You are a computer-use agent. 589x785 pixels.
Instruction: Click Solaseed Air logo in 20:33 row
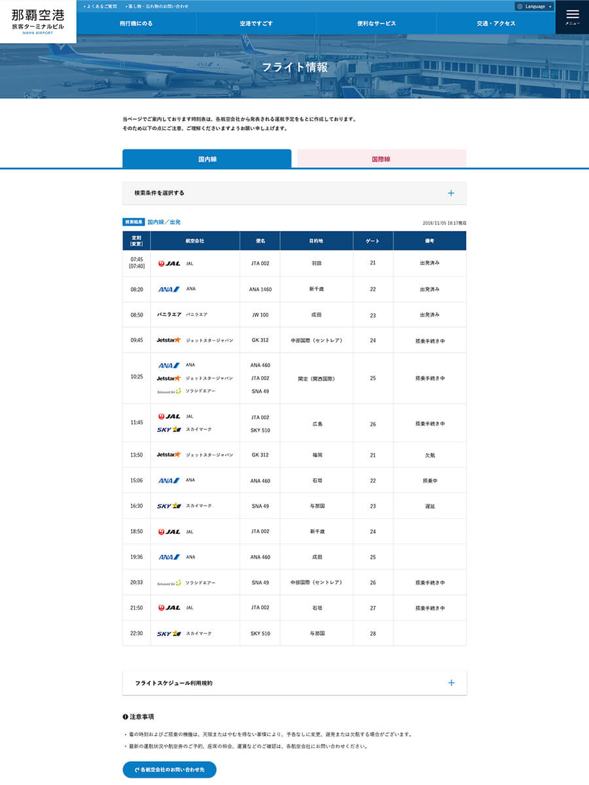click(169, 583)
